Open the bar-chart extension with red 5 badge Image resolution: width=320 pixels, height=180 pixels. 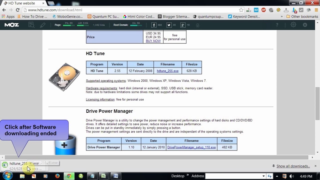pyautogui.click(x=294, y=10)
